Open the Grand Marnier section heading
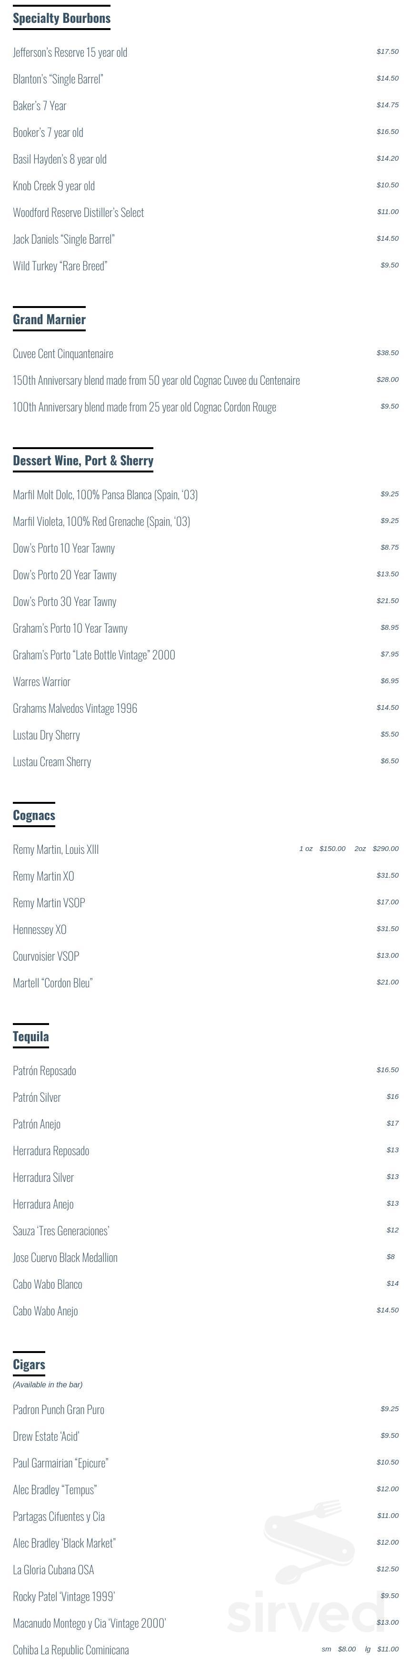 point(49,319)
